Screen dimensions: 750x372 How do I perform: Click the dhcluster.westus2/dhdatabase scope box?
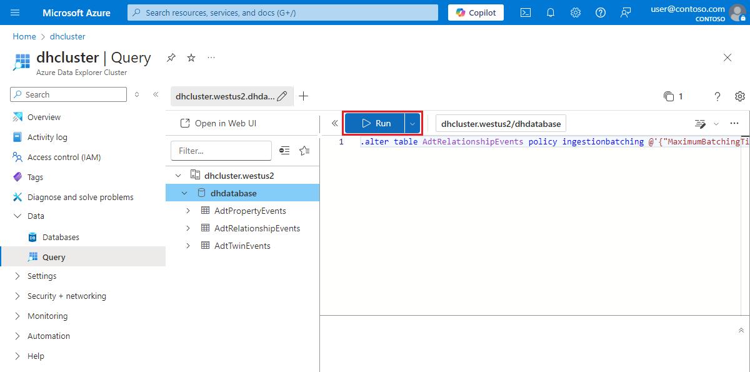[501, 124]
